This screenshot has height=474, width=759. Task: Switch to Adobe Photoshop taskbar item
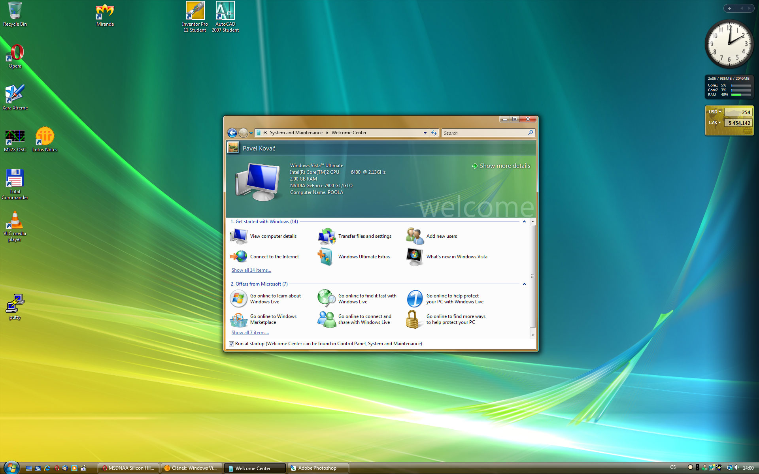(x=317, y=468)
